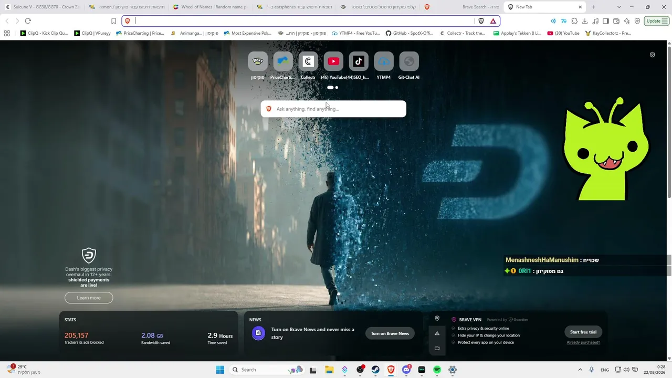Open the TikTok SEO shortcut tile

coord(358,61)
